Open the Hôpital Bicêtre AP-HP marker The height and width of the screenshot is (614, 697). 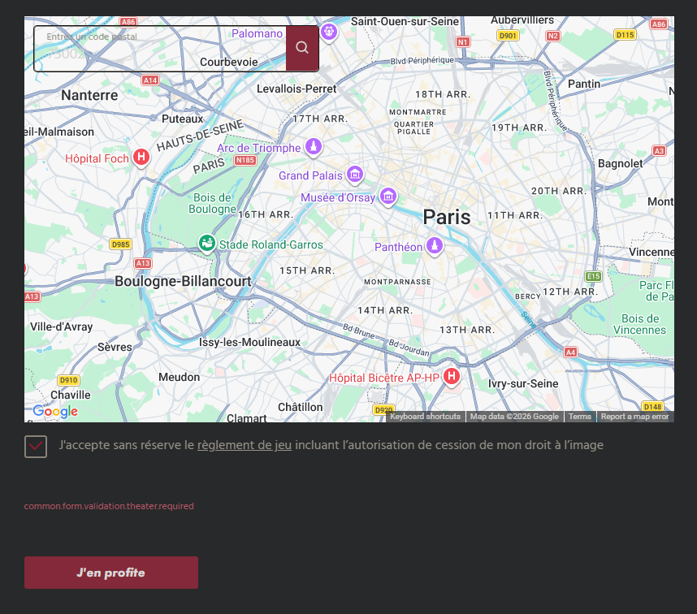(451, 377)
